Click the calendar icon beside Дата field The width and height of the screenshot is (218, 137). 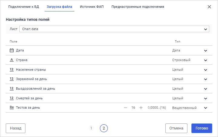[12, 51]
